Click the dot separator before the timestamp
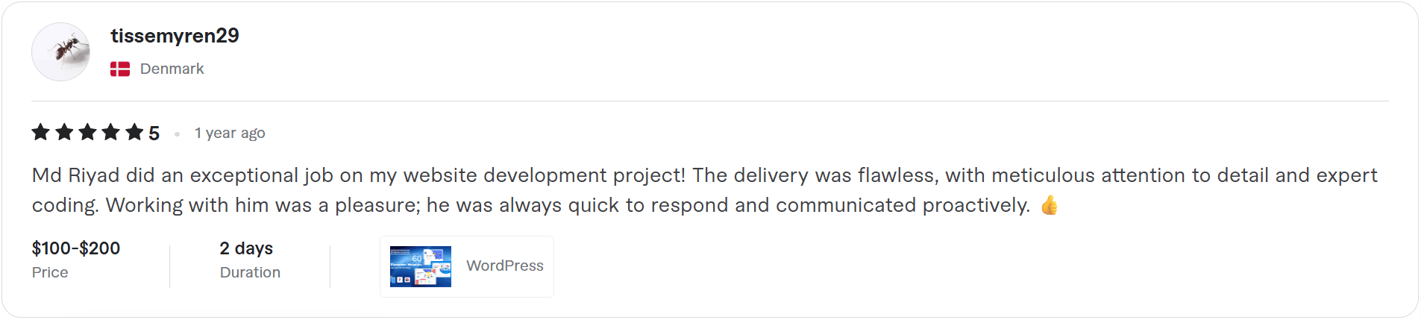This screenshot has width=1421, height=320. click(x=177, y=134)
